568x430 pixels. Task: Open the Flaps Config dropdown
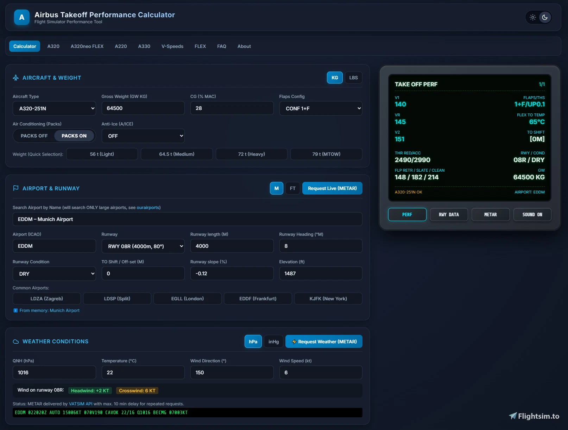321,108
